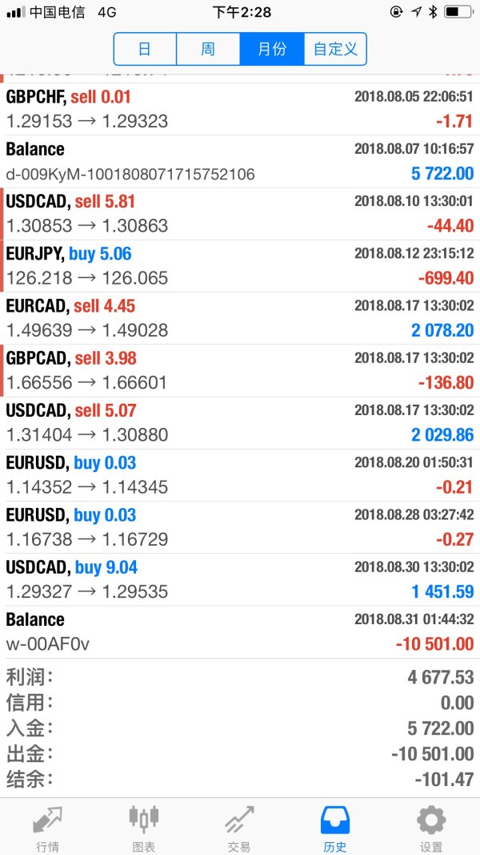Viewport: 480px width, 855px height.
Task: Open the Quotes (行情) arrows icon
Action: point(47,821)
